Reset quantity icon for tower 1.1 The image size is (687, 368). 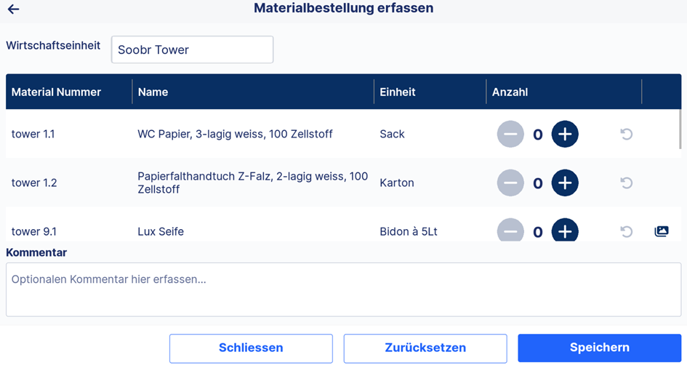[627, 134]
